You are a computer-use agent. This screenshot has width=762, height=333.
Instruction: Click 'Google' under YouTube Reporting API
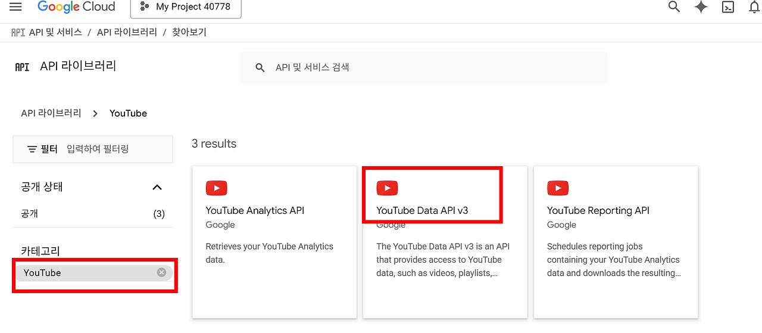[561, 225]
